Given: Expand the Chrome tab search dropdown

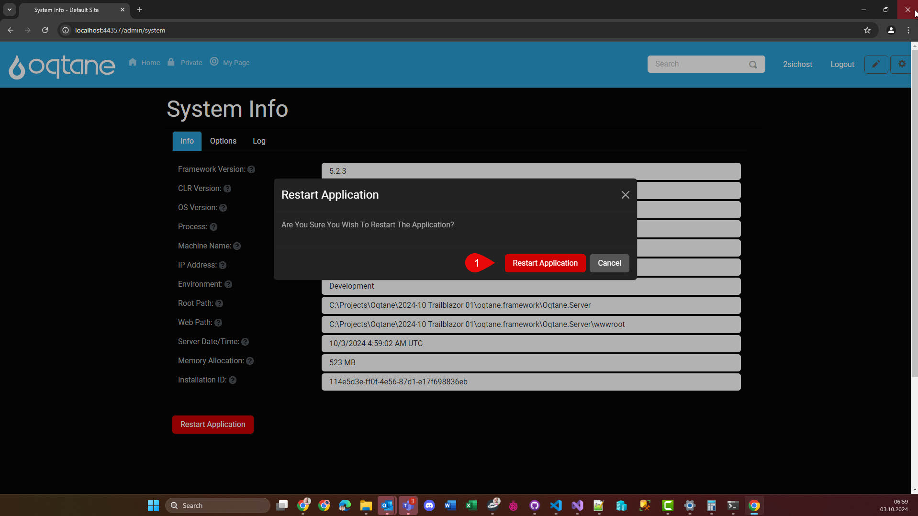Looking at the screenshot, I should coord(9,10).
